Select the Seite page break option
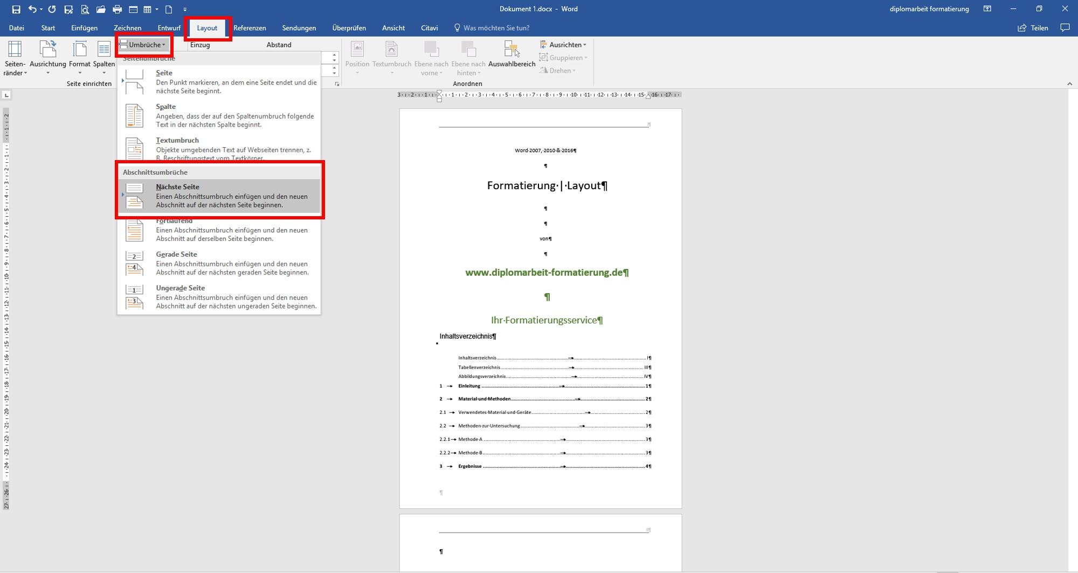The image size is (1078, 573). (x=219, y=81)
